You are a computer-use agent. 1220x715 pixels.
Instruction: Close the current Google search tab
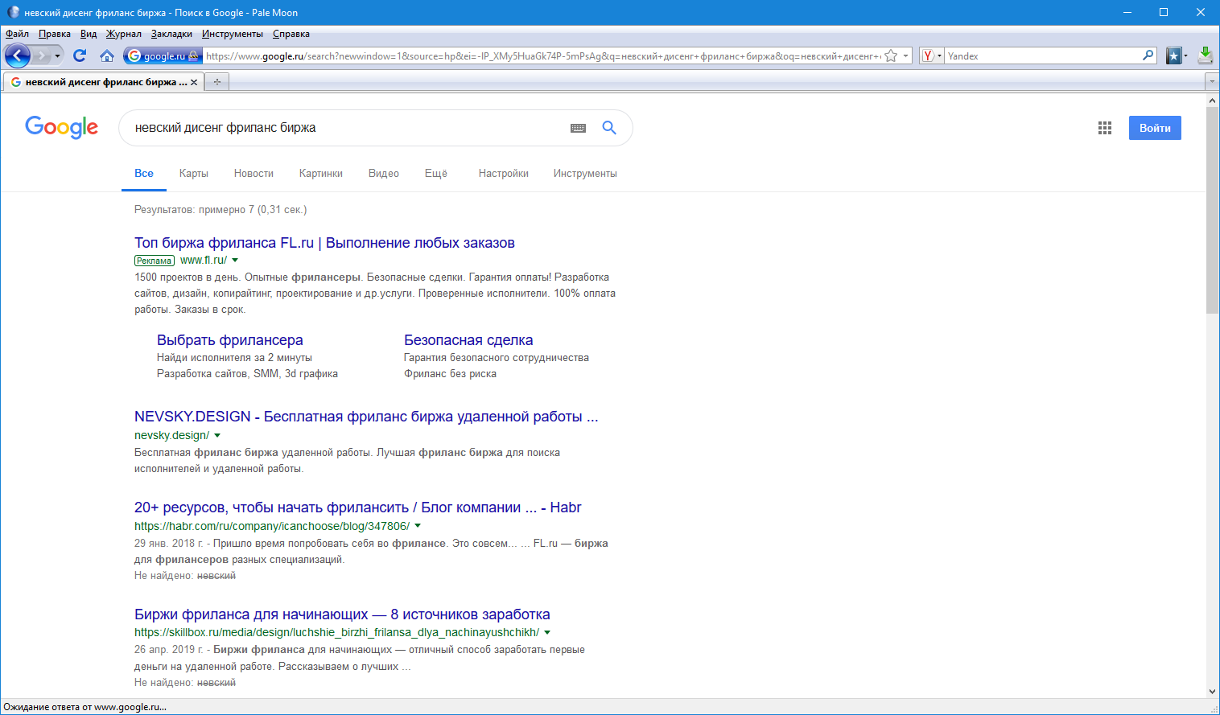[x=194, y=82]
